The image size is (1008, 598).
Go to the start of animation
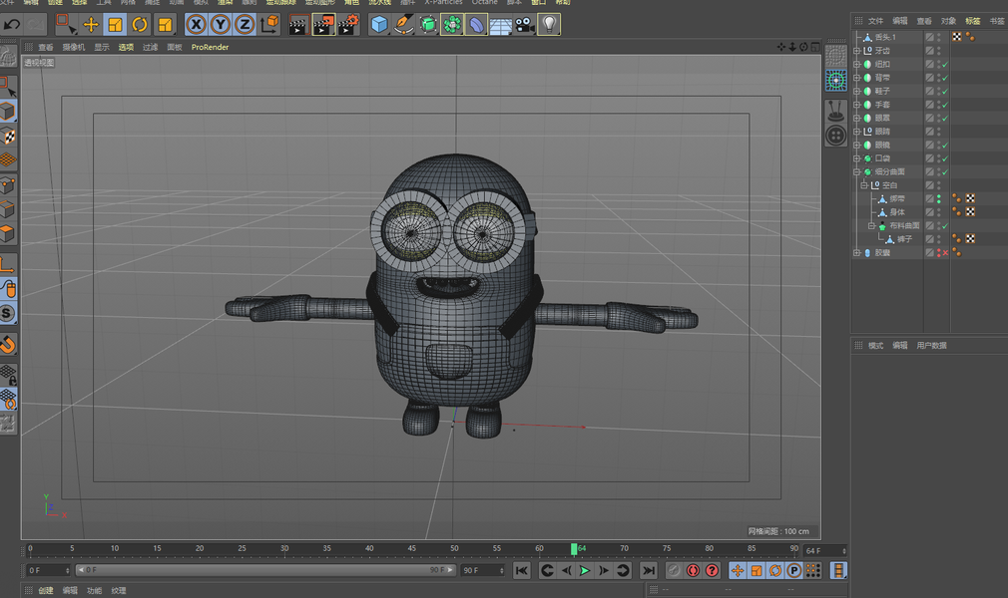click(522, 570)
